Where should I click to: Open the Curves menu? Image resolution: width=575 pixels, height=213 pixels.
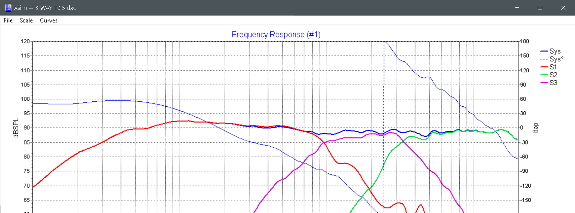coord(49,20)
